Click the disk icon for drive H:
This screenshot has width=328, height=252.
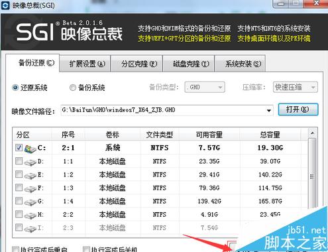tap(30, 216)
